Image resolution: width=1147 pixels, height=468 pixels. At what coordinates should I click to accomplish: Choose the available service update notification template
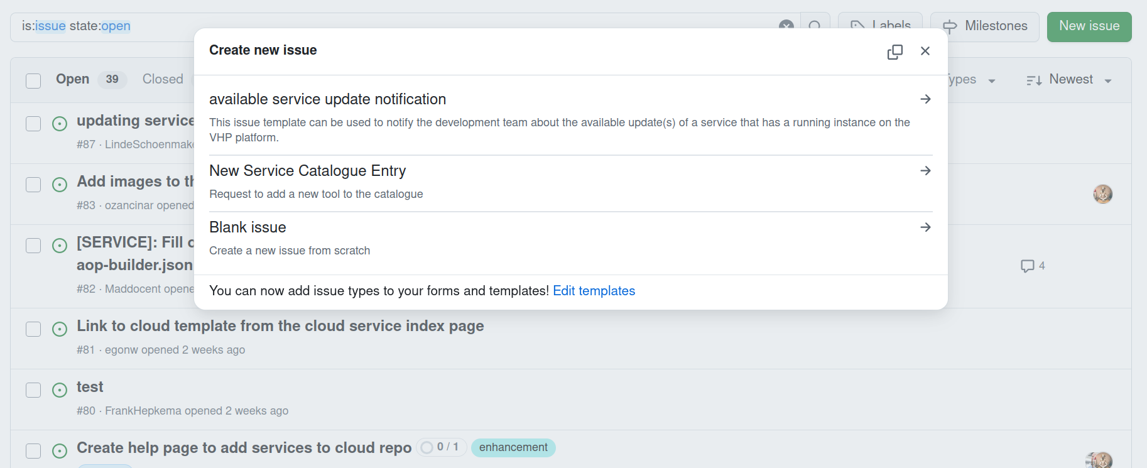coord(570,117)
